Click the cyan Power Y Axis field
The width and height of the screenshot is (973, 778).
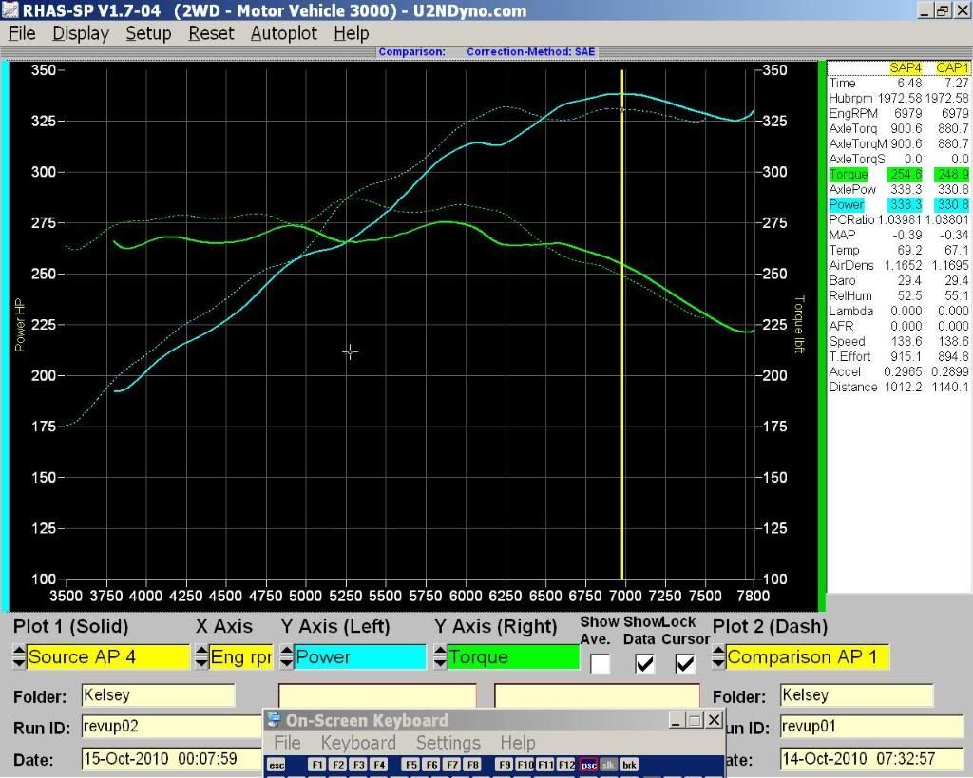click(x=360, y=657)
